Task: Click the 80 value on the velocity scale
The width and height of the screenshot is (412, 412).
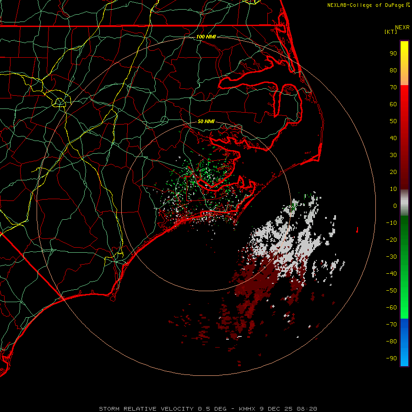Action: point(393,70)
